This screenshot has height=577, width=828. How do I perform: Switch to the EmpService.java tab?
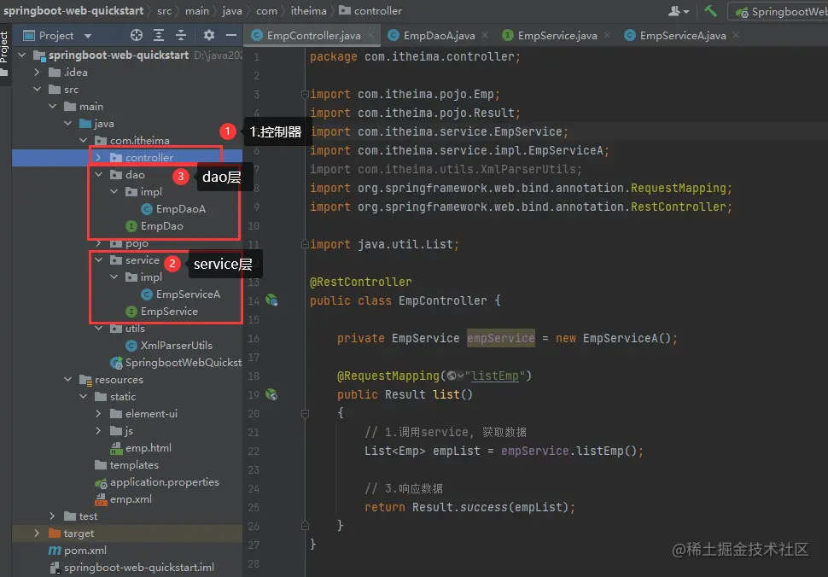(557, 36)
